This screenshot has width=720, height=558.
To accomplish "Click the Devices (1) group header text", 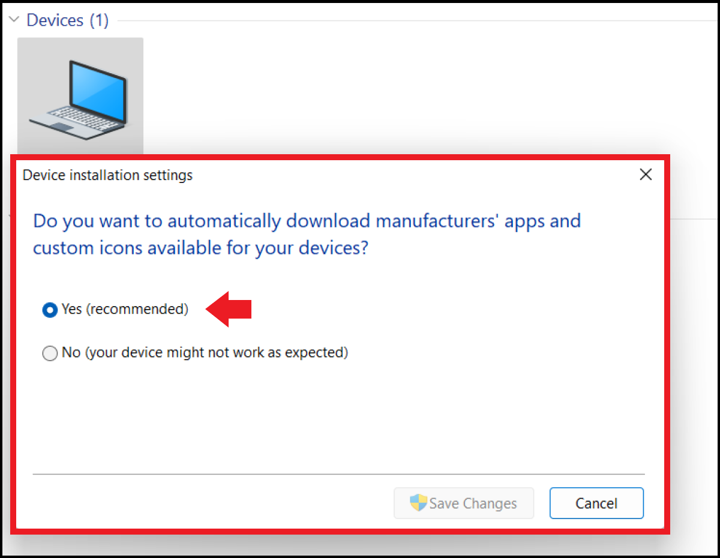I will click(68, 20).
